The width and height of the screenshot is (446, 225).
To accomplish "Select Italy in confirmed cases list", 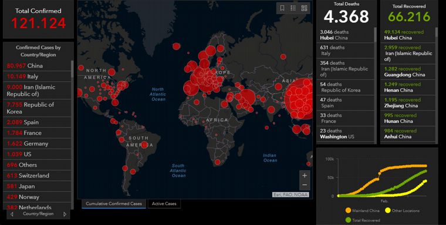I will pyautogui.click(x=37, y=76).
